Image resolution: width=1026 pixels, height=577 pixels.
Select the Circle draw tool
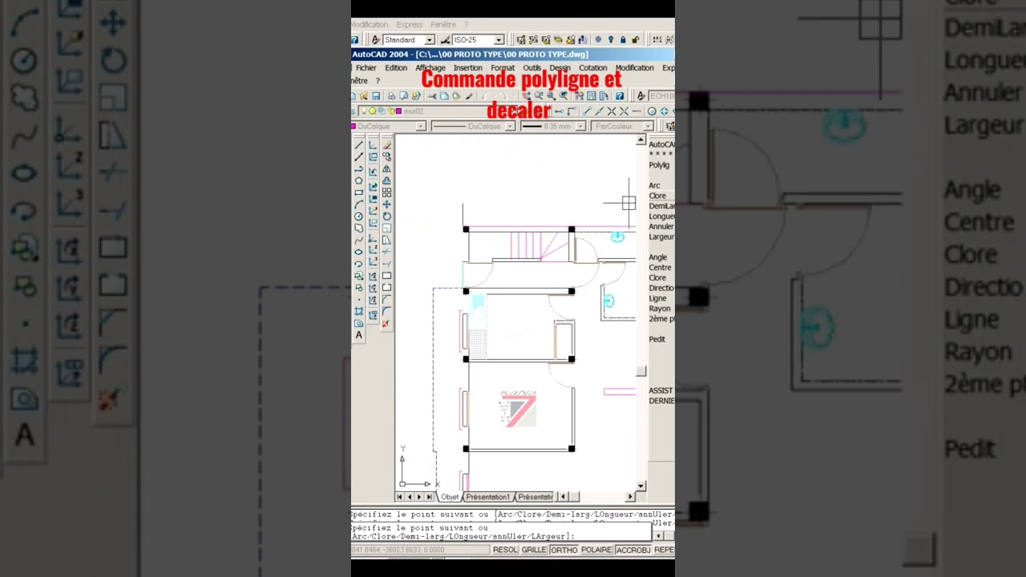[x=359, y=216]
